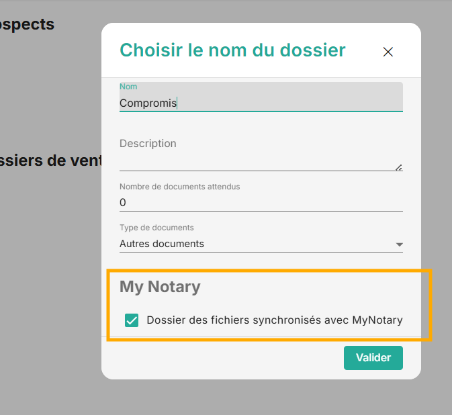
Task: Click the Dossiers de vente heading in background
Action: 50,161
